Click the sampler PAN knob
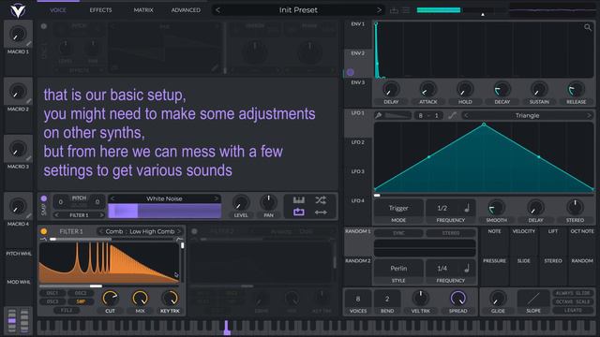The width and height of the screenshot is (600, 337). tap(269, 203)
